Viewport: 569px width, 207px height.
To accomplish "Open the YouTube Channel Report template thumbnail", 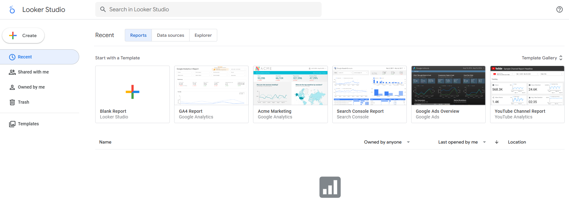I will [527, 86].
